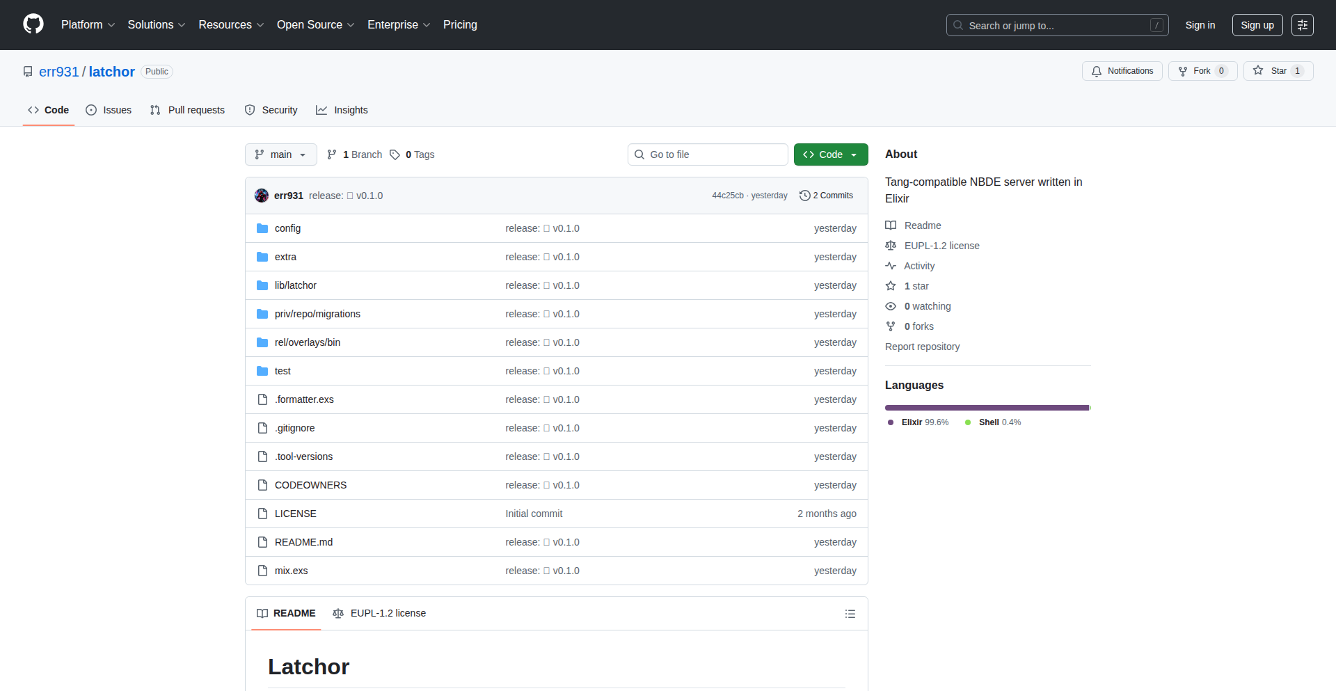
Task: Open the Readme link in About
Action: pos(913,225)
